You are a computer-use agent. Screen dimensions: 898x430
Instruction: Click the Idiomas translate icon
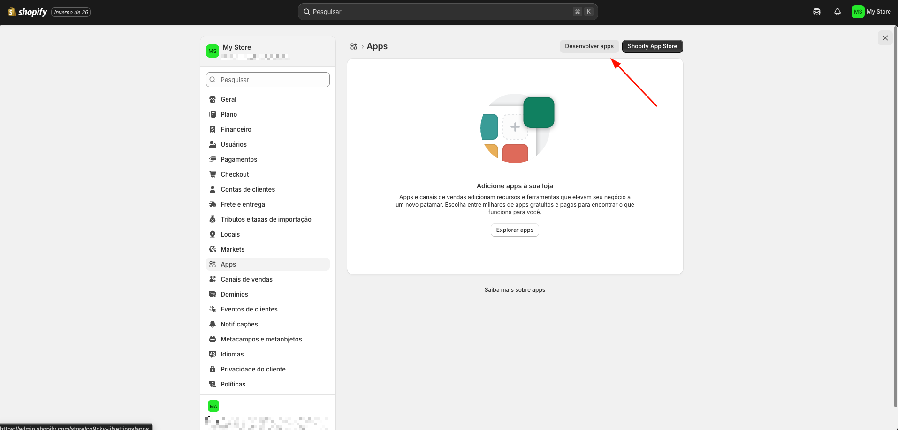tap(213, 354)
